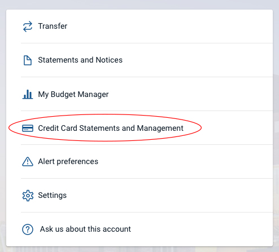Viewport: 279px width, 252px height.
Task: Click the word Management in the circled entry
Action: (x=160, y=129)
